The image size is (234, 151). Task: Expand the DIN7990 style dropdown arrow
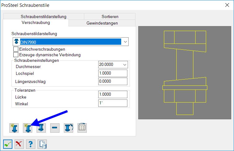click(x=125, y=42)
